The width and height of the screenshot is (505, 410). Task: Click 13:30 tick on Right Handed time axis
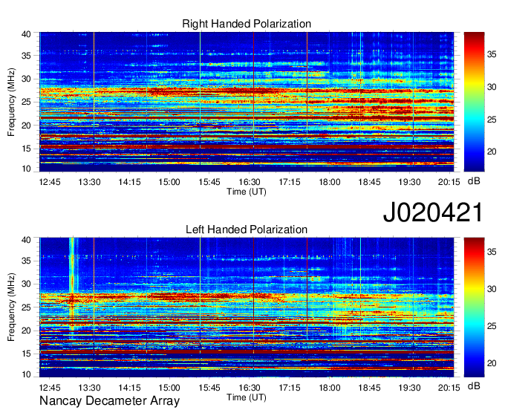pos(90,182)
